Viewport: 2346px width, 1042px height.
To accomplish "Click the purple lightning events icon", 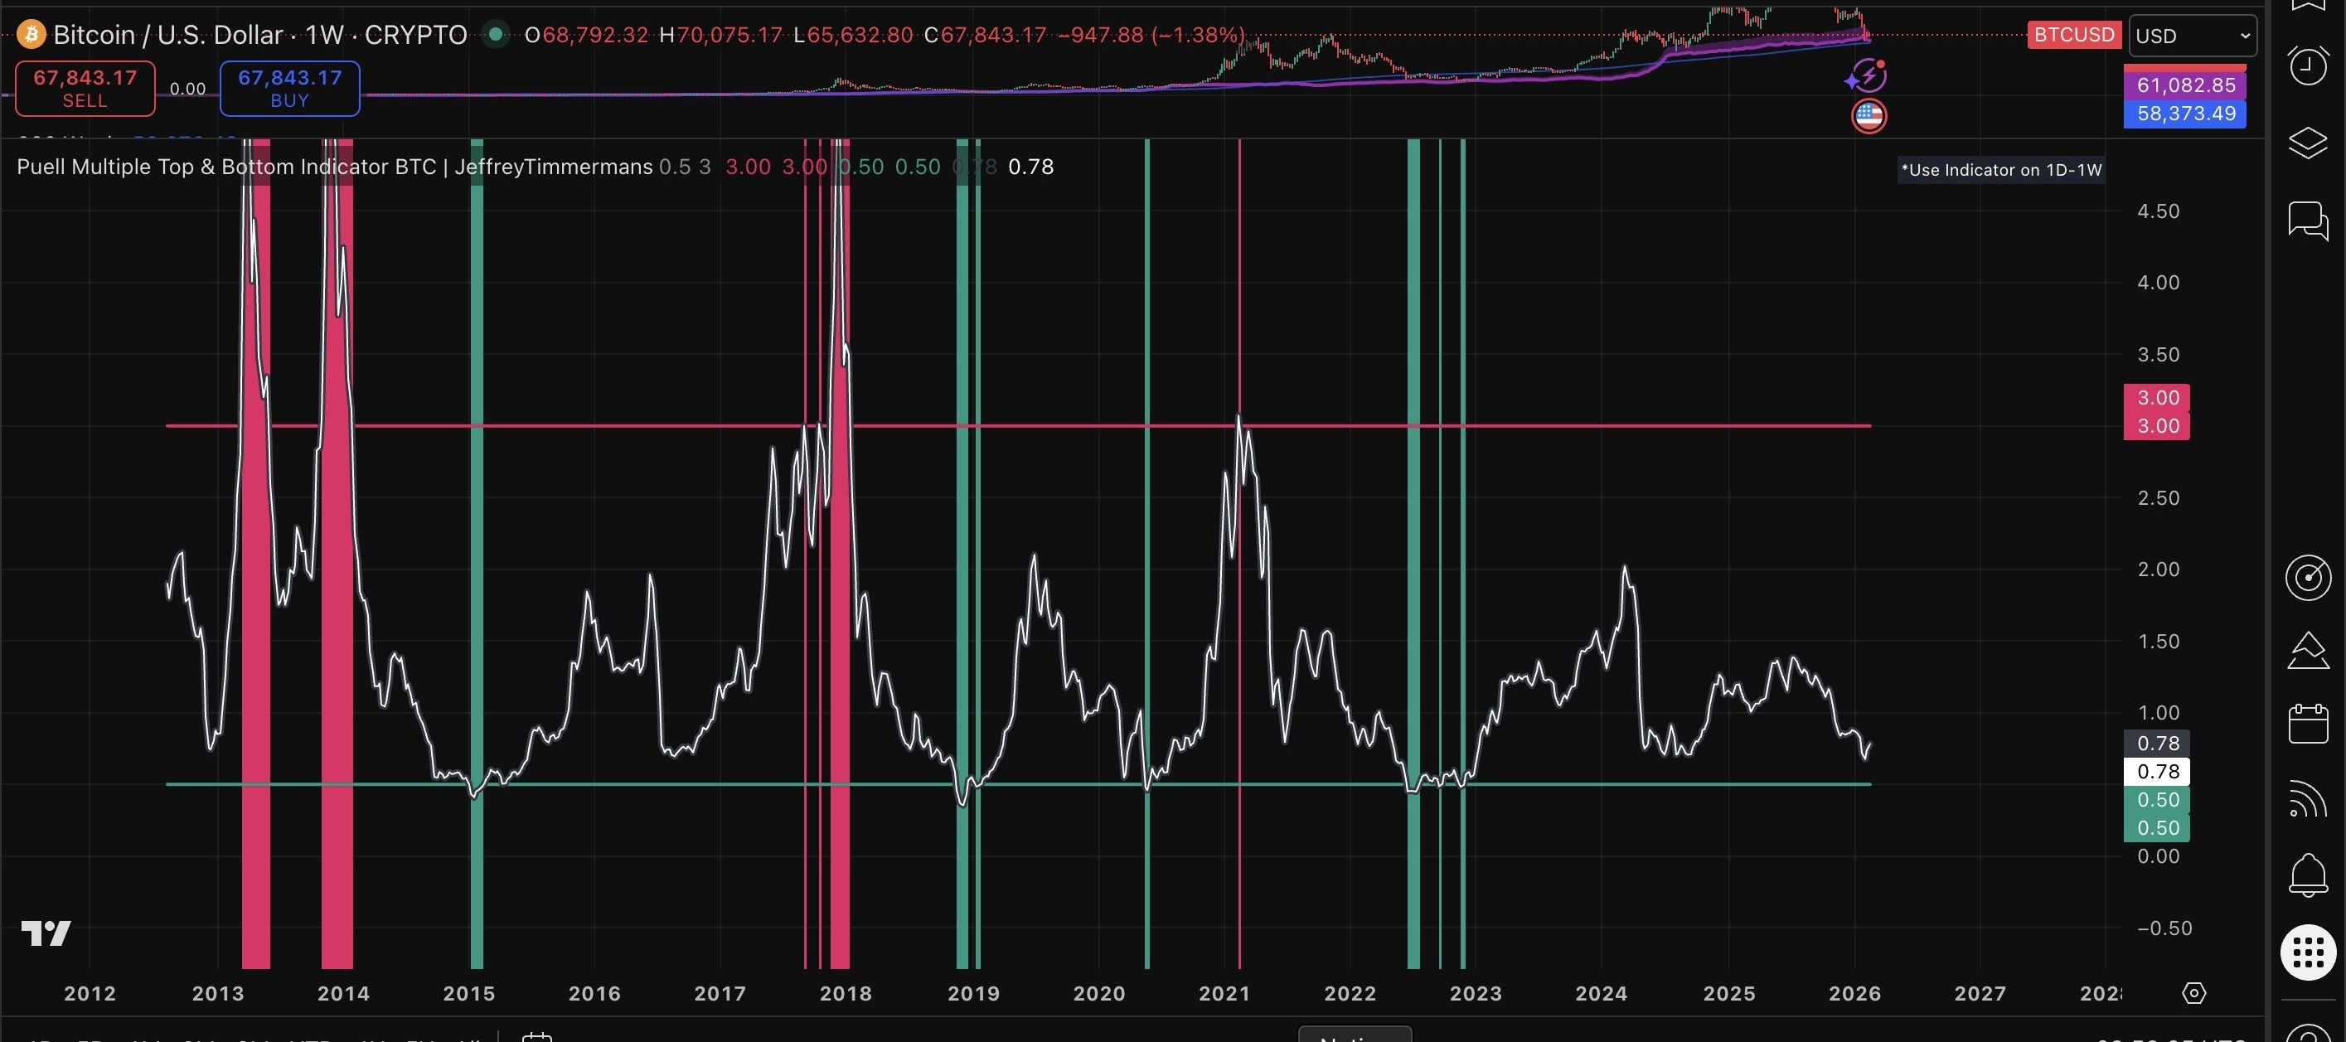I will (x=1866, y=76).
